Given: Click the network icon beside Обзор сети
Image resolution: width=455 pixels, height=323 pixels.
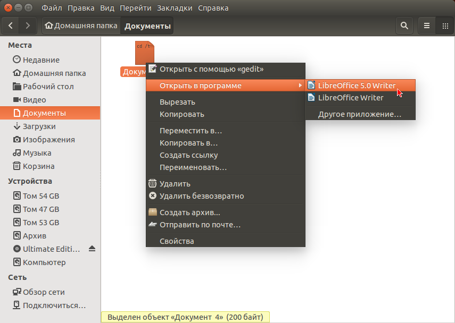Looking at the screenshot, I should (x=17, y=292).
